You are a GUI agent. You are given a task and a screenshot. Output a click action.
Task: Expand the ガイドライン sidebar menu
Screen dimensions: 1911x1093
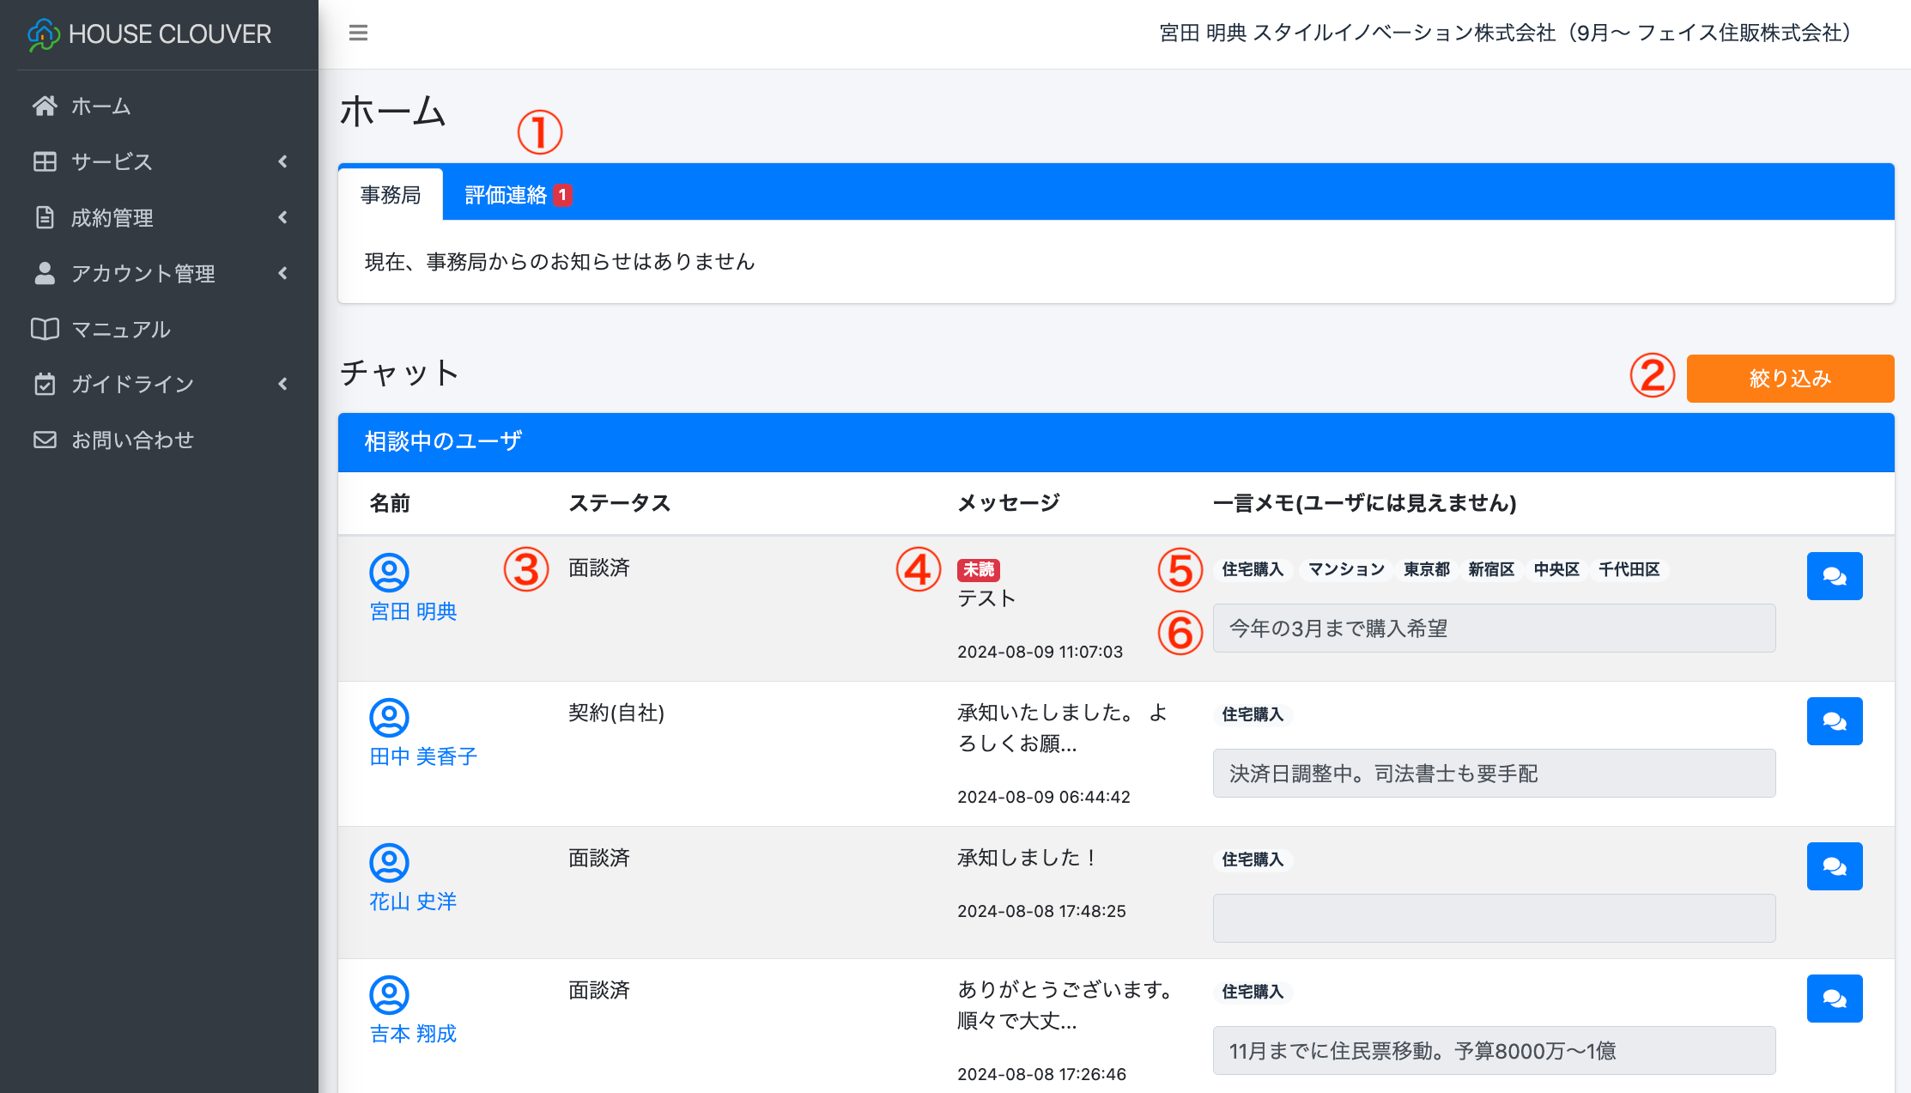point(159,384)
